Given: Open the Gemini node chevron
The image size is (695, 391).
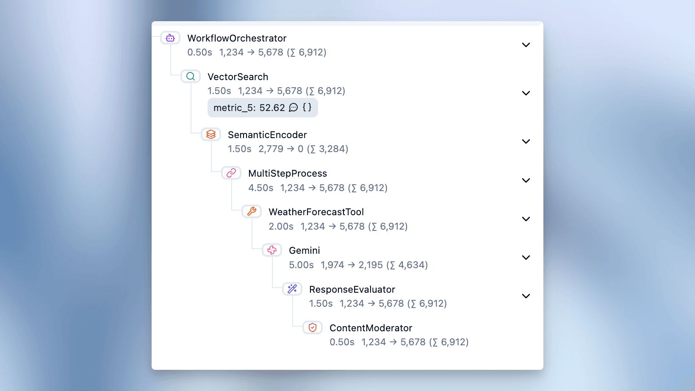Looking at the screenshot, I should (x=526, y=257).
